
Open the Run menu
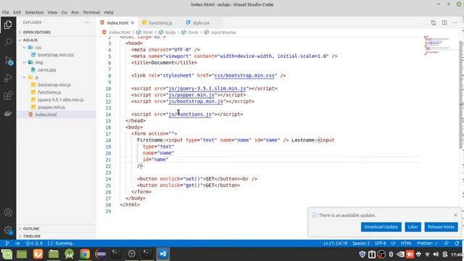click(75, 12)
